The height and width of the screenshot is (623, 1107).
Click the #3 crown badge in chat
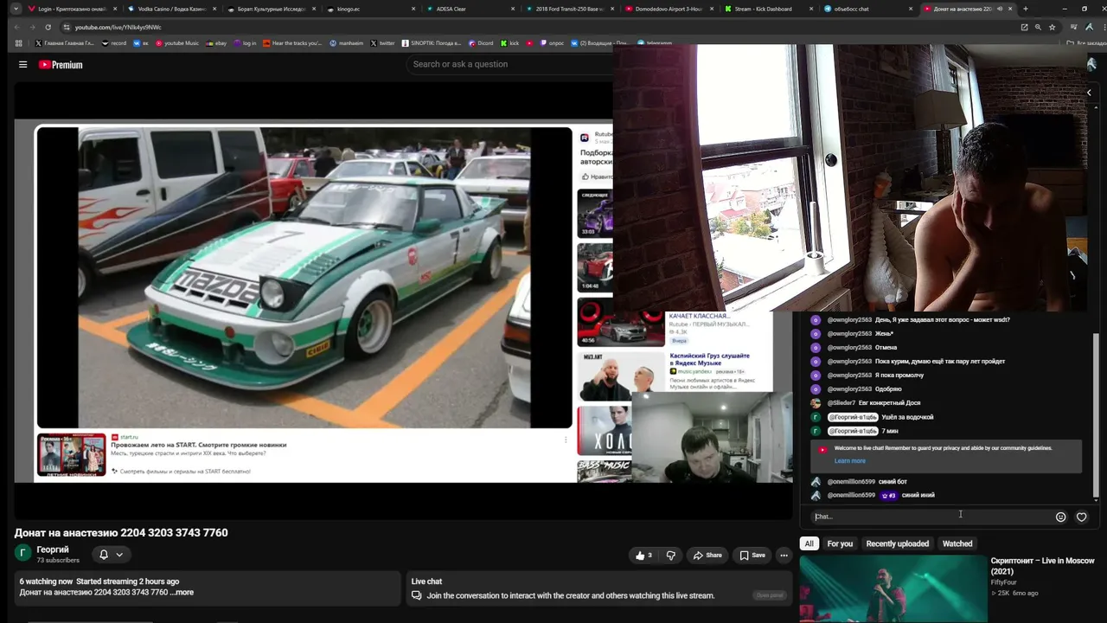pyautogui.click(x=888, y=496)
